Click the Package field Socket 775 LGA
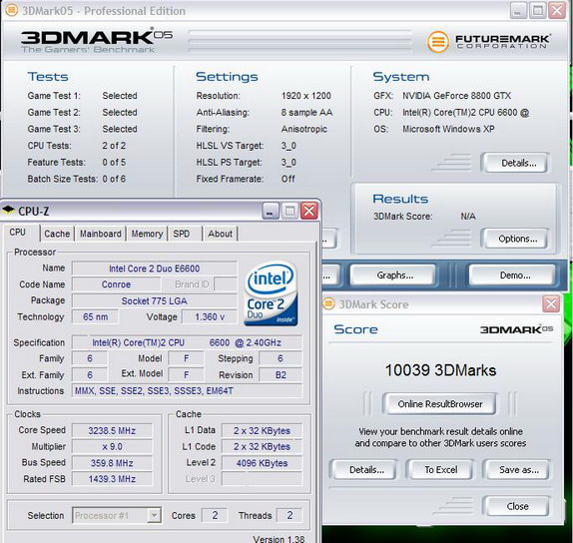 (155, 301)
